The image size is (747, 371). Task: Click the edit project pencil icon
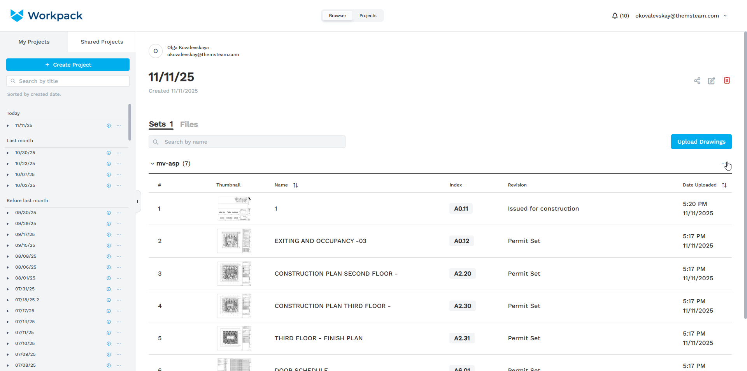pos(711,81)
